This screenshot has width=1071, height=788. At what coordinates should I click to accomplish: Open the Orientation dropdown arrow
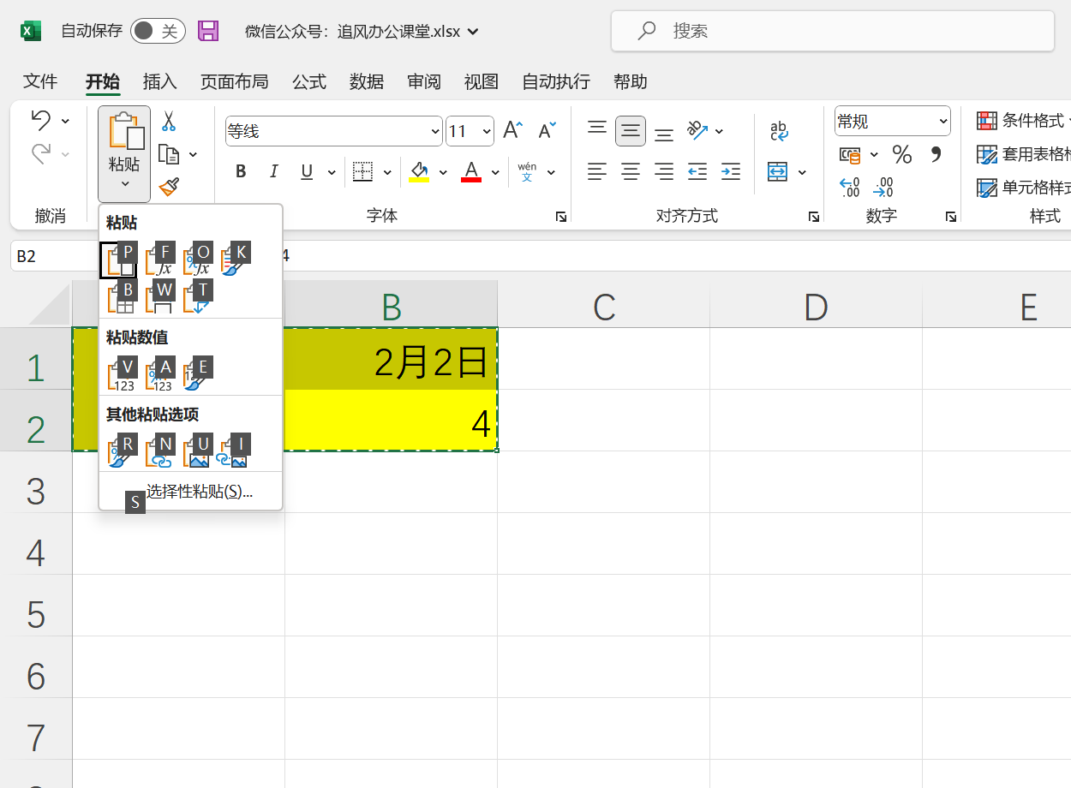tap(719, 131)
